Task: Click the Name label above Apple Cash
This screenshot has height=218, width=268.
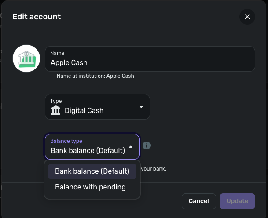Action: (x=57, y=53)
